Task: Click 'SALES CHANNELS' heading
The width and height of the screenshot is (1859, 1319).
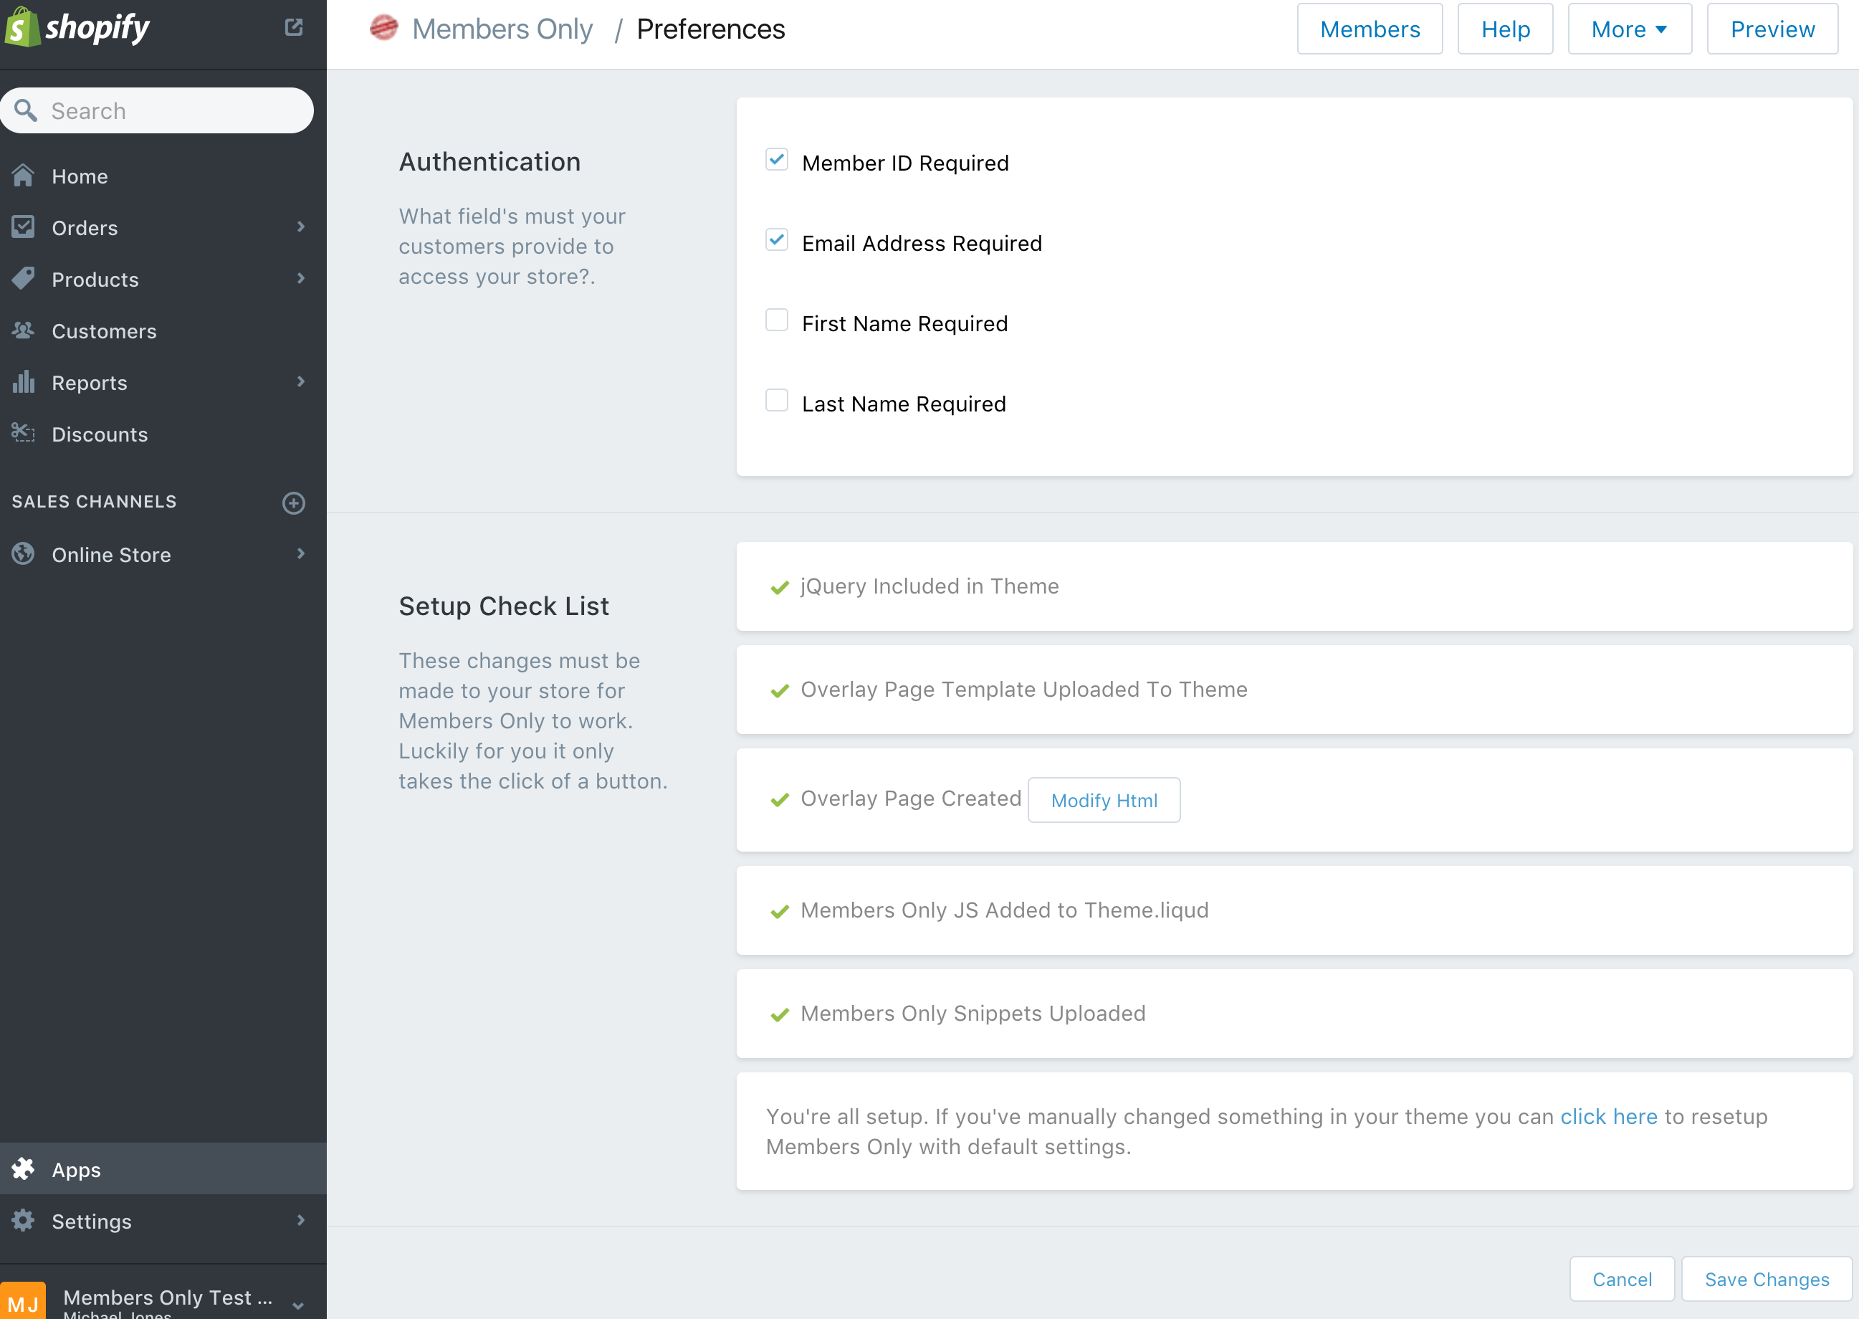Action: [x=94, y=501]
